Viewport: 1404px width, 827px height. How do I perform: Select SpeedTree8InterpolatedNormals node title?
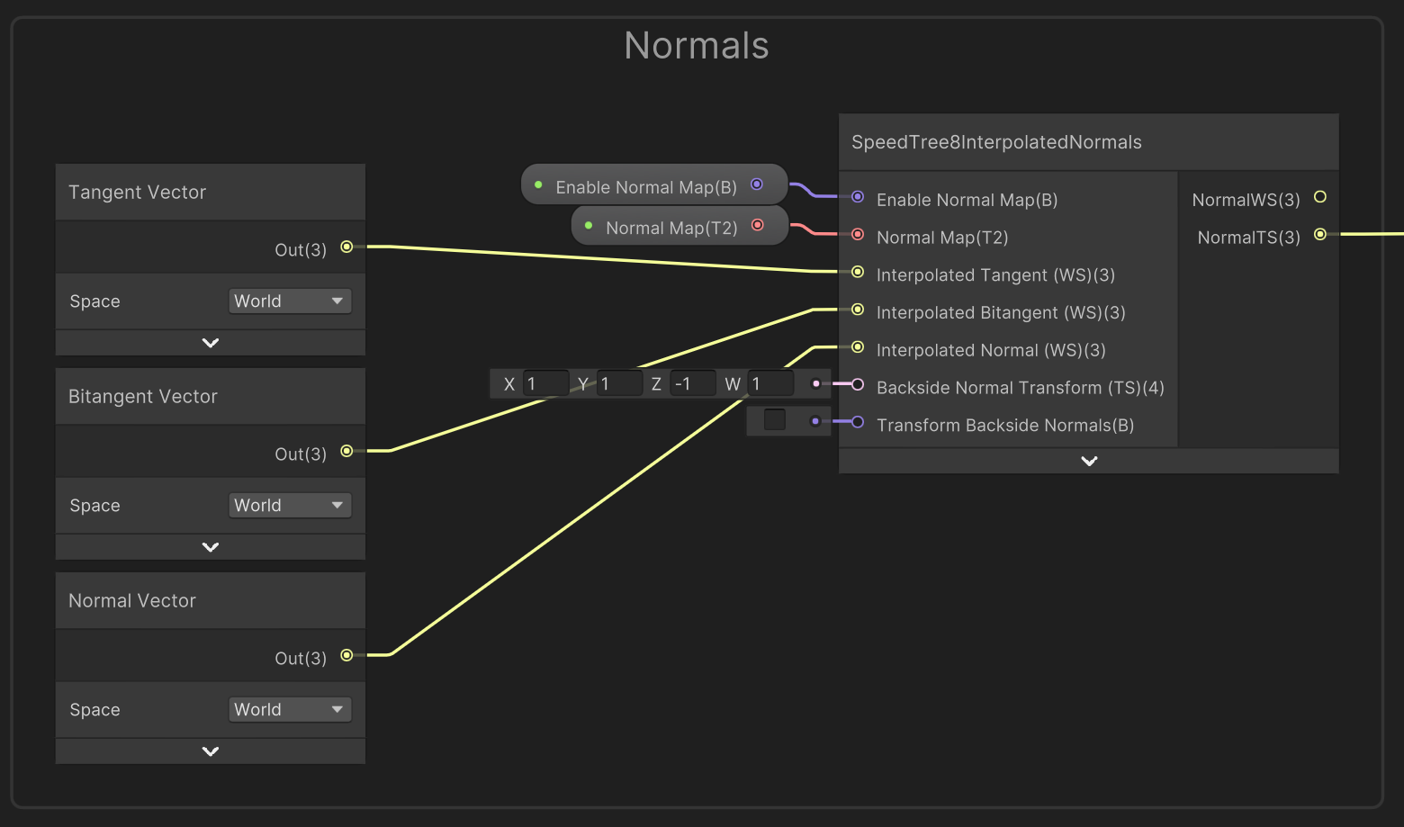pos(996,142)
